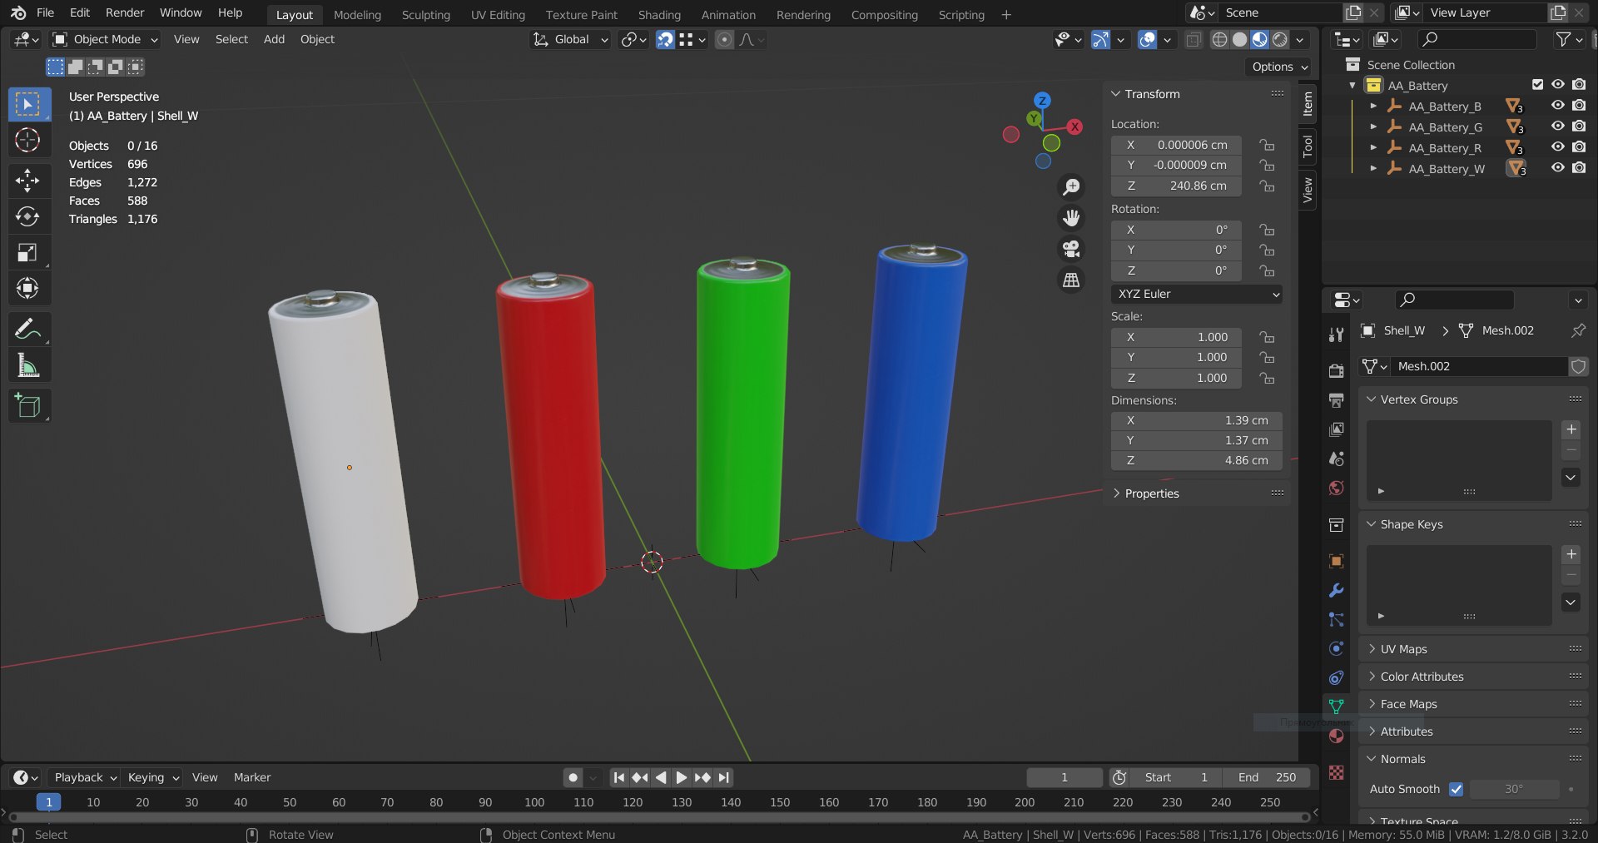Toggle snapping magnet button
Viewport: 1598px width, 843px height.
pos(665,39)
